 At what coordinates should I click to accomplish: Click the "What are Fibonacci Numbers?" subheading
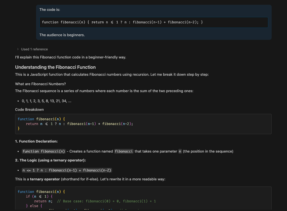[40, 84]
